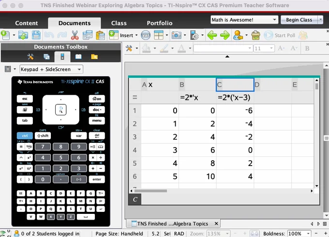Open the Variables (var) toolbar icon
The image size is (329, 237).
click(x=146, y=35)
